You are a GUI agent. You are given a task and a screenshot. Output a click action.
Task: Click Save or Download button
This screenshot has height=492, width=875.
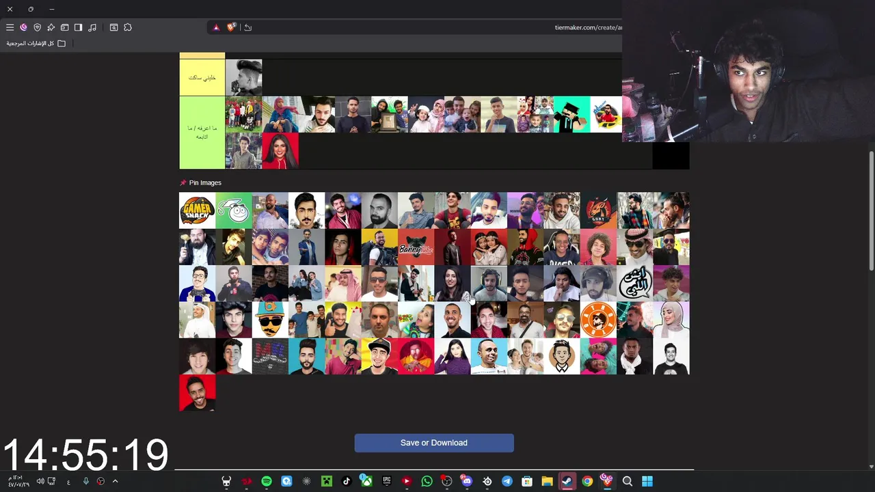(x=434, y=443)
